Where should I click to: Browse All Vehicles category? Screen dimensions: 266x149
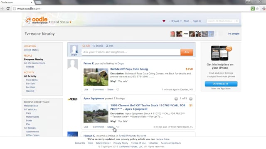30,109
